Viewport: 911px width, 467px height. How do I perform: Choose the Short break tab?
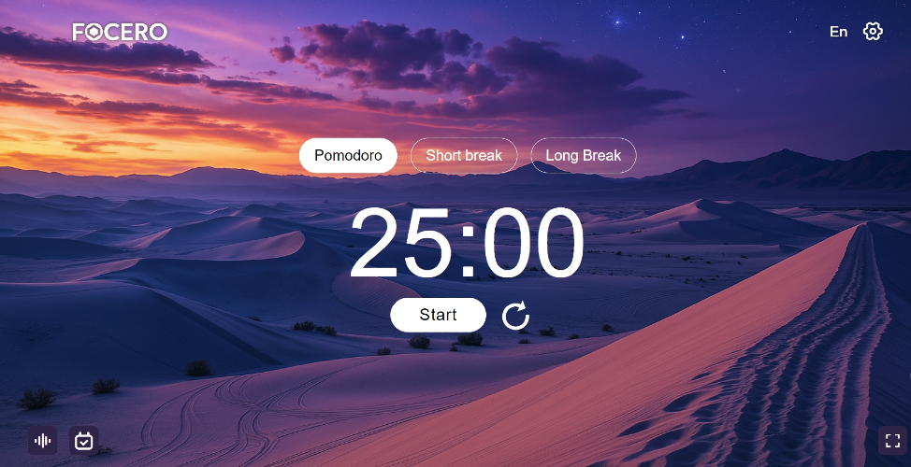(x=464, y=155)
